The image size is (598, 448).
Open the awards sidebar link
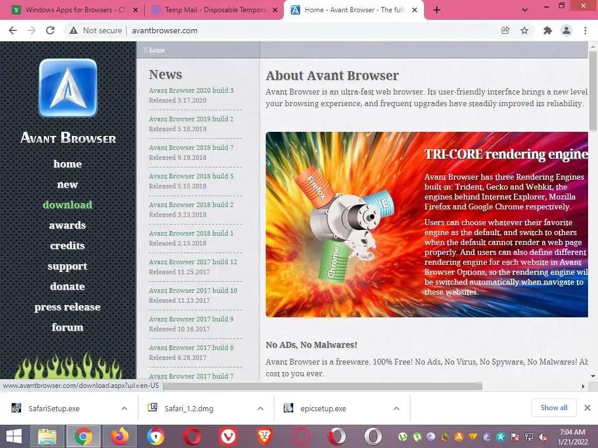[x=68, y=225]
